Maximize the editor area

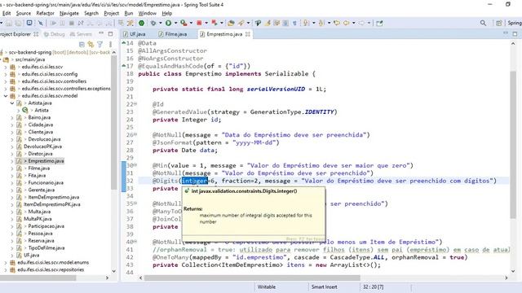tap(515, 34)
